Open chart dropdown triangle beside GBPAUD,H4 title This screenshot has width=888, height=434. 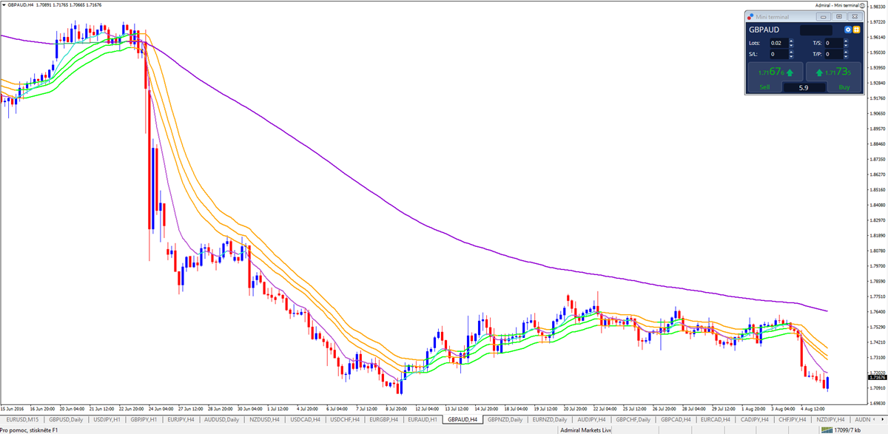click(x=3, y=4)
